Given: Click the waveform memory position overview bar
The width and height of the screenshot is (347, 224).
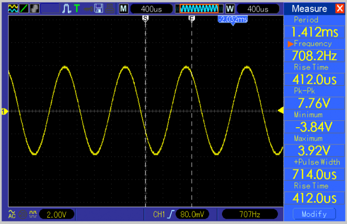Looking at the screenshot, I should 198,9.
